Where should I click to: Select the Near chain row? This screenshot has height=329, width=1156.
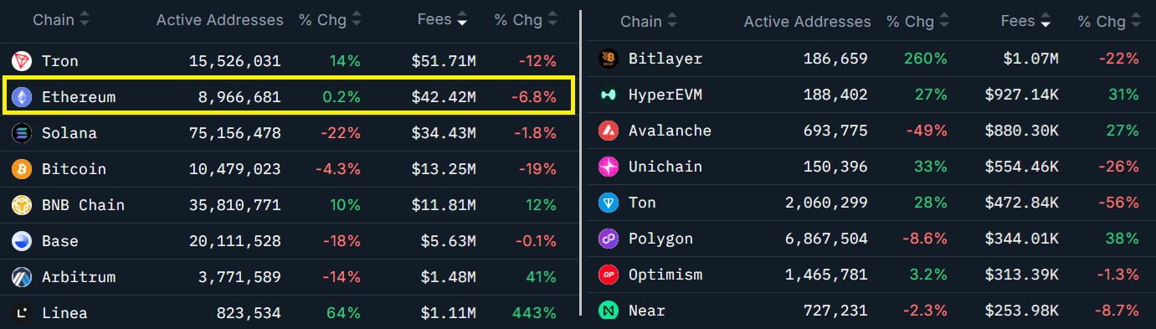click(871, 311)
